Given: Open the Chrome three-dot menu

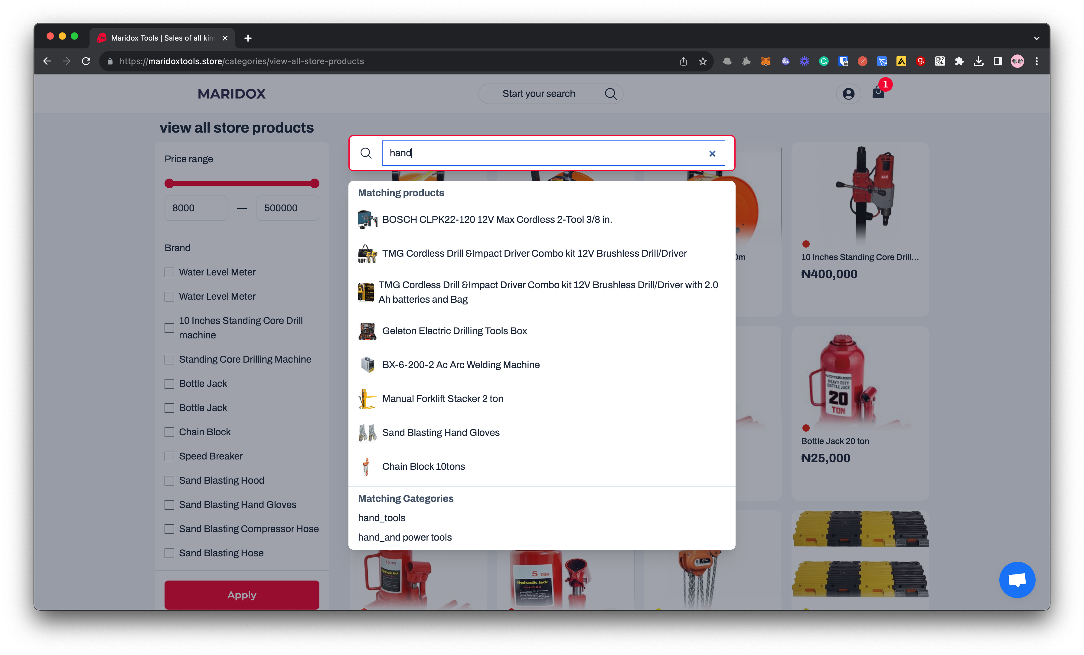Looking at the screenshot, I should coord(1037,61).
